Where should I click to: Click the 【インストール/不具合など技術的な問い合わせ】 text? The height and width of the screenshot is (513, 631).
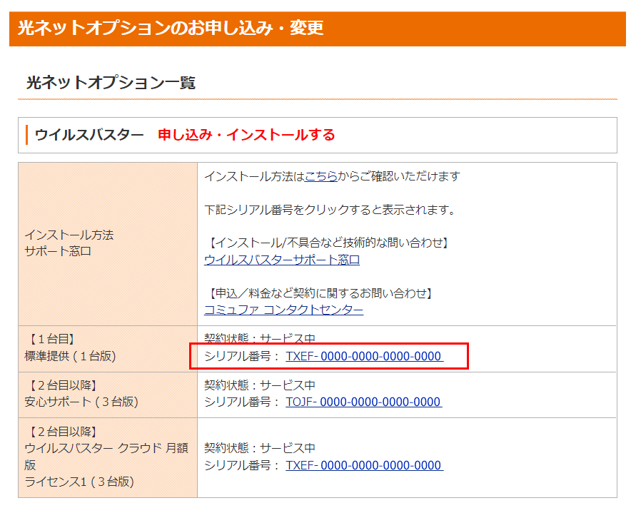[328, 243]
